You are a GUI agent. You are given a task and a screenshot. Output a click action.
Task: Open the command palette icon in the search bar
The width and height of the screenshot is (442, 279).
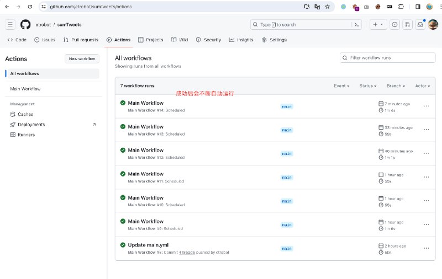coord(356,25)
